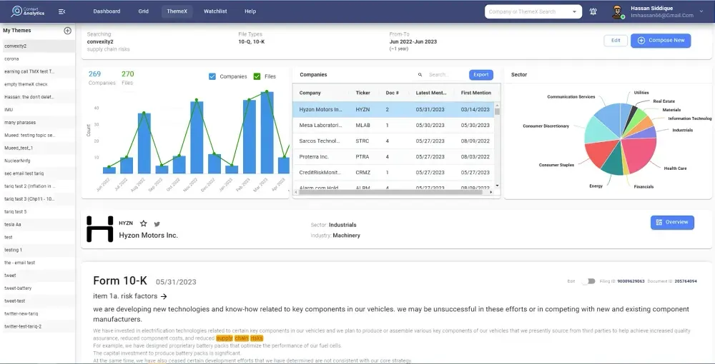Image resolution: width=715 pixels, height=364 pixels.
Task: Open the Grid tab
Action: click(x=143, y=11)
